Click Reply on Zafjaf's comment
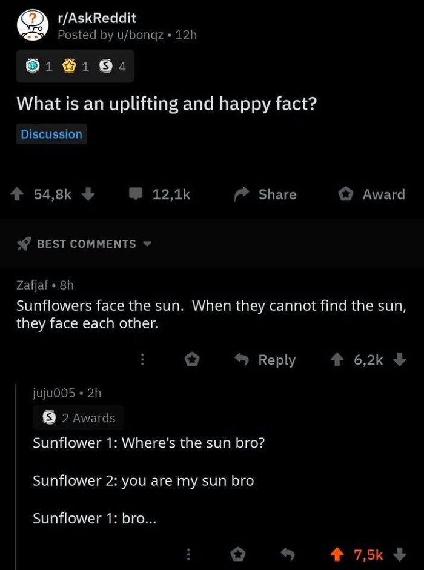This screenshot has height=570, width=424. point(268,359)
